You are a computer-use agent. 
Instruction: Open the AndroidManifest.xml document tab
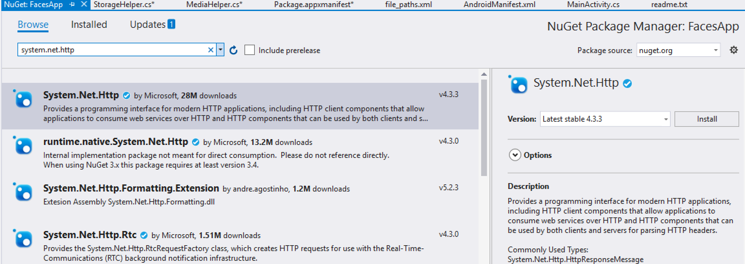click(500, 5)
